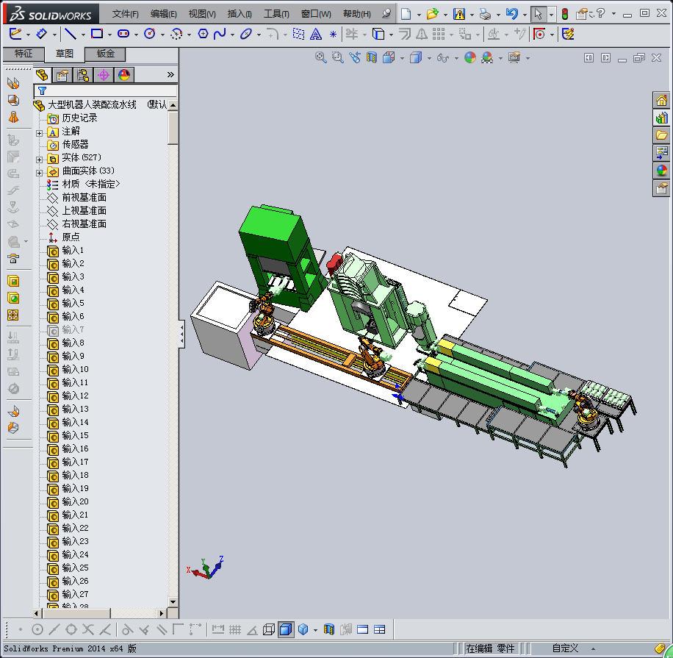The image size is (673, 658).
Task: Click the Edit Appearance color ball icon
Action: (x=470, y=57)
